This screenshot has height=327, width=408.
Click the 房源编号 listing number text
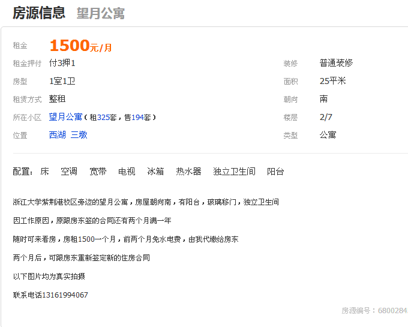[x=374, y=311]
